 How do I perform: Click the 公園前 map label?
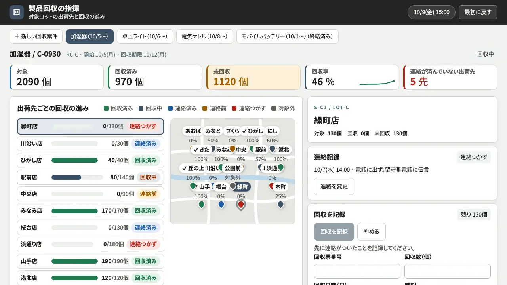coord(233,168)
